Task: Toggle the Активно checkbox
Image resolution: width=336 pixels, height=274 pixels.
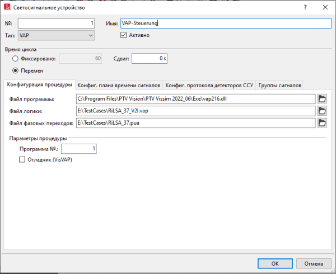Action: pyautogui.click(x=124, y=35)
